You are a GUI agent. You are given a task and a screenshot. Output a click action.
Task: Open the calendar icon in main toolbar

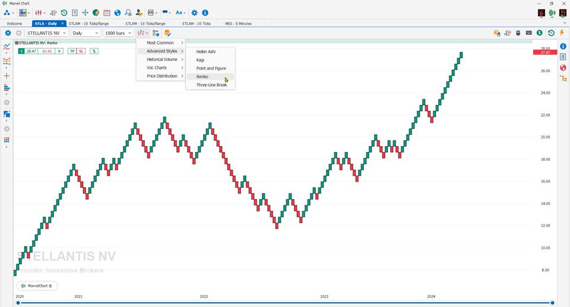pos(106,12)
